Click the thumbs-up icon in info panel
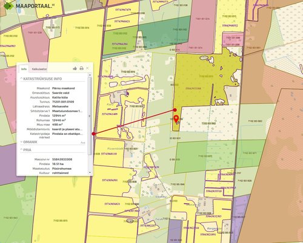Screen dimensions: 303x243 [75, 68]
